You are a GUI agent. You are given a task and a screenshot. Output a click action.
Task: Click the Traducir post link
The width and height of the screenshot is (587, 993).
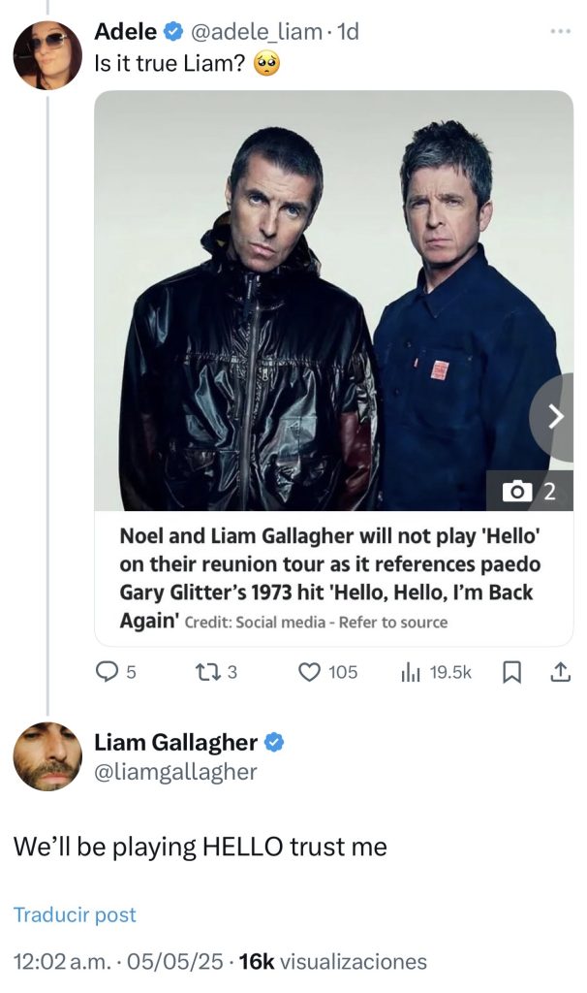pyautogui.click(x=75, y=914)
